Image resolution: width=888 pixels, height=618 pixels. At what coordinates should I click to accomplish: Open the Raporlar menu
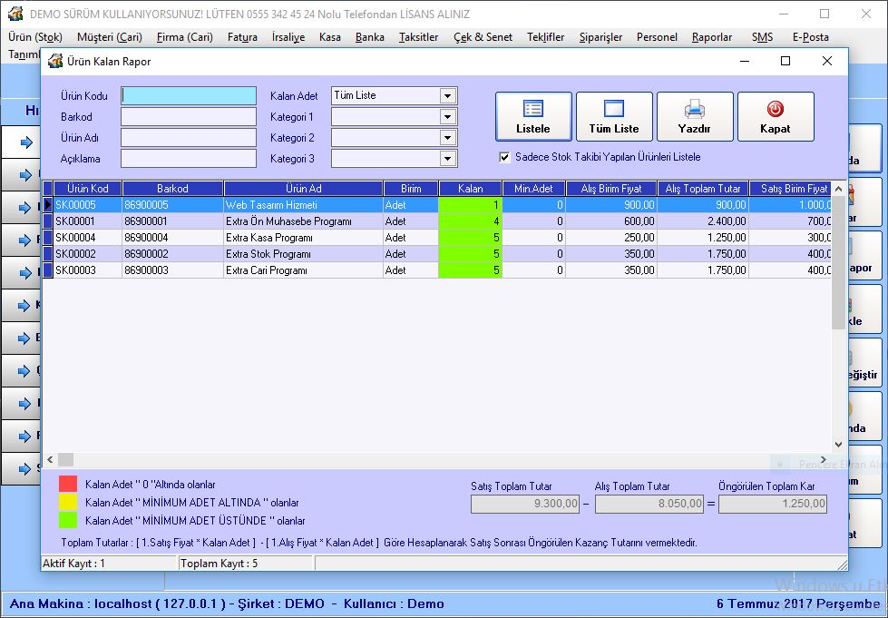(x=711, y=37)
